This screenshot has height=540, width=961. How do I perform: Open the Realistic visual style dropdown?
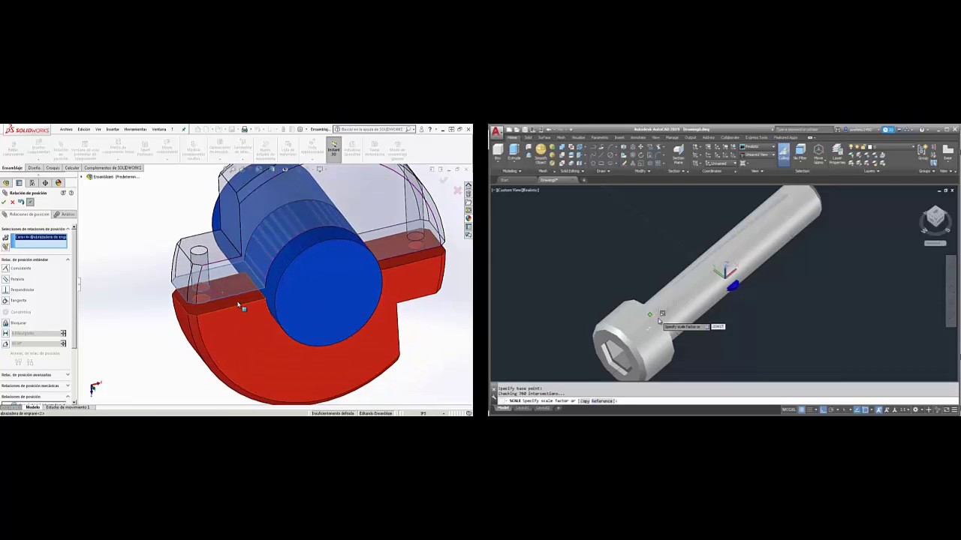[757, 146]
